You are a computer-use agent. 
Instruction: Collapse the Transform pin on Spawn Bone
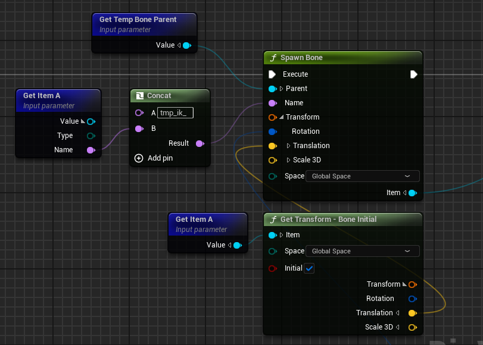click(x=281, y=117)
